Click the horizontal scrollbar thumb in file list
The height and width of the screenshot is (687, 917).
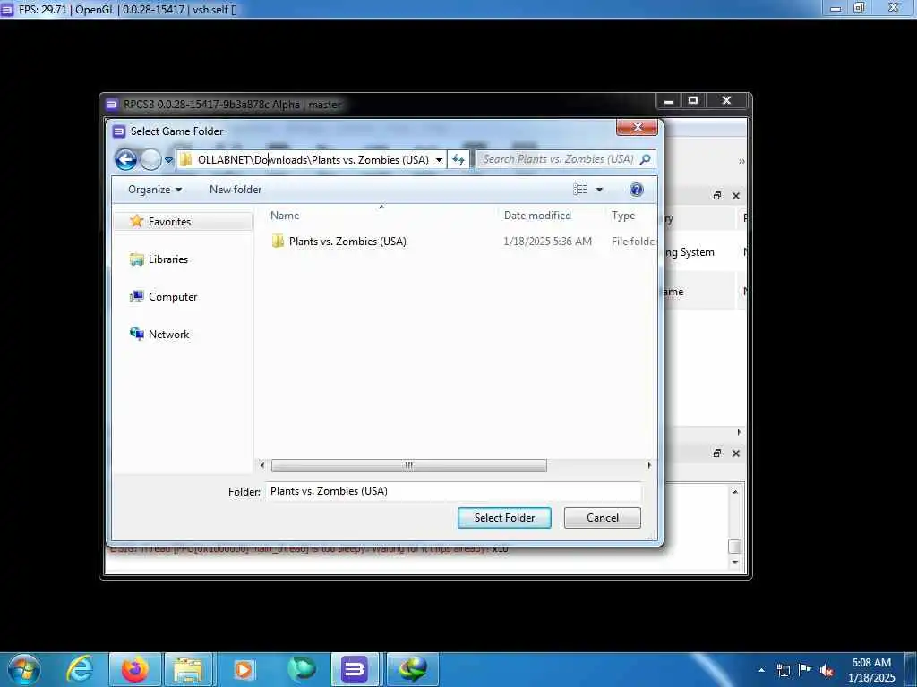[x=408, y=465]
